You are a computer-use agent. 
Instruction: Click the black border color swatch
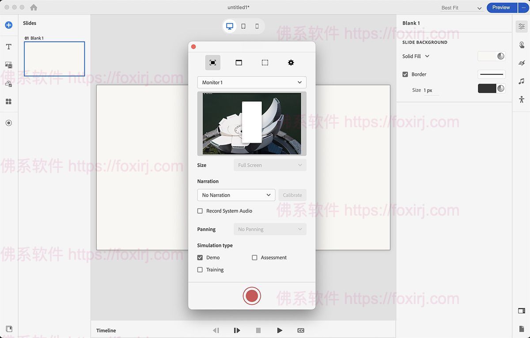coord(488,88)
